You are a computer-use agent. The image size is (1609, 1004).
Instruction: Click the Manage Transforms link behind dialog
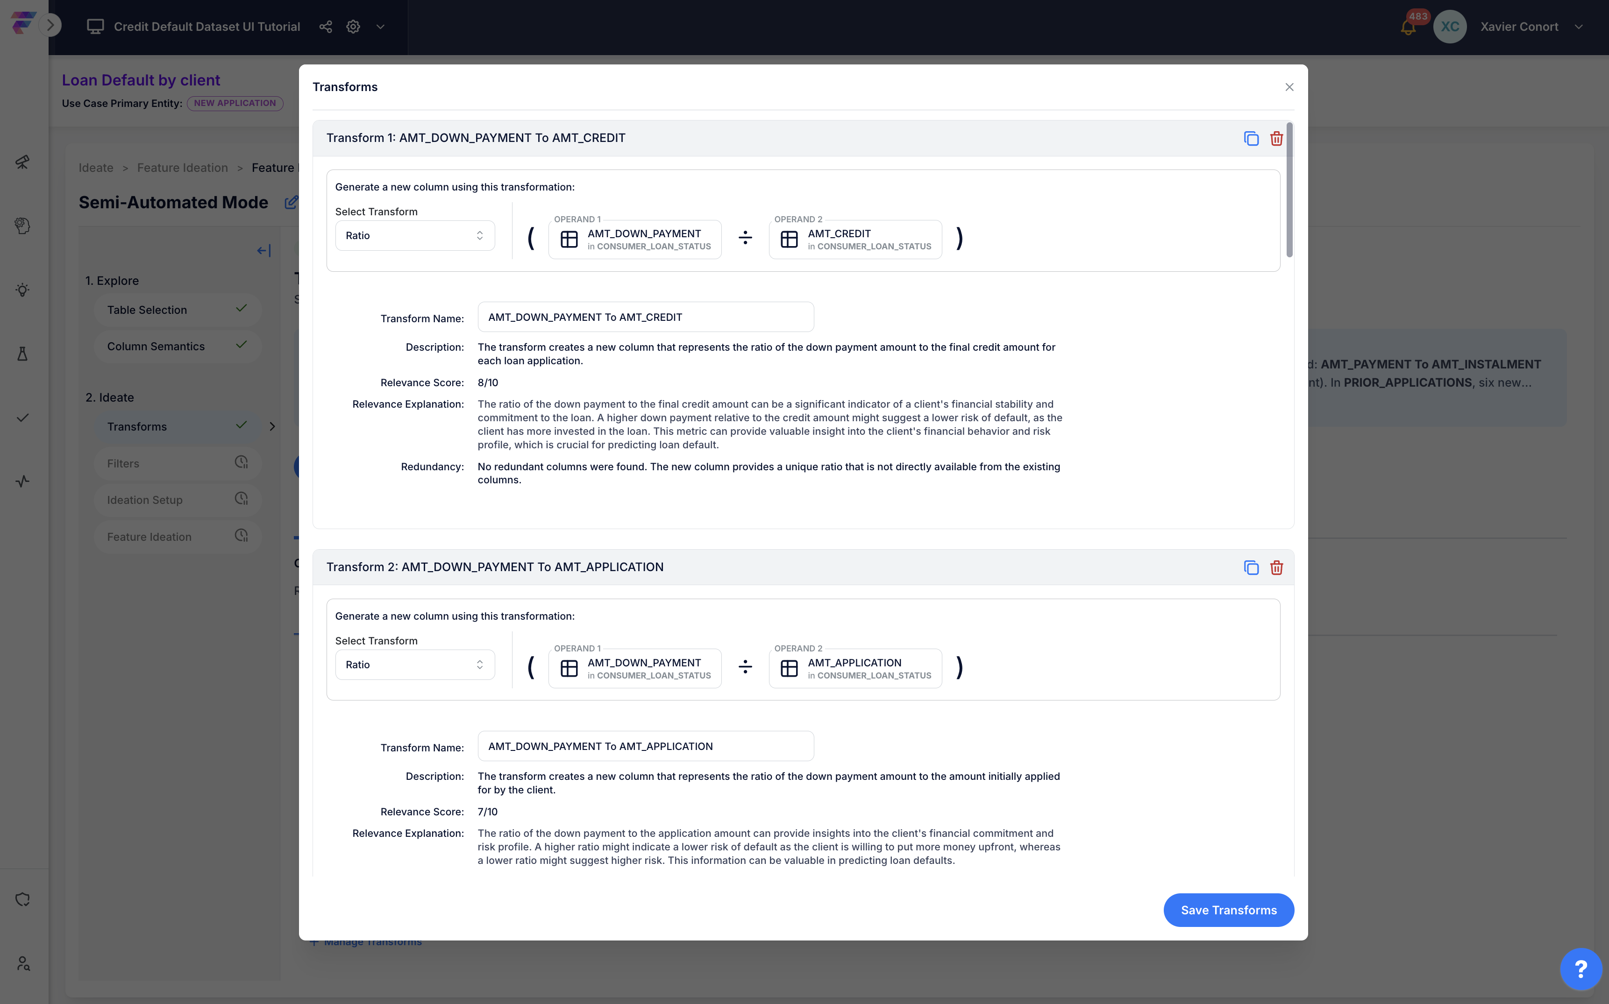tap(366, 942)
